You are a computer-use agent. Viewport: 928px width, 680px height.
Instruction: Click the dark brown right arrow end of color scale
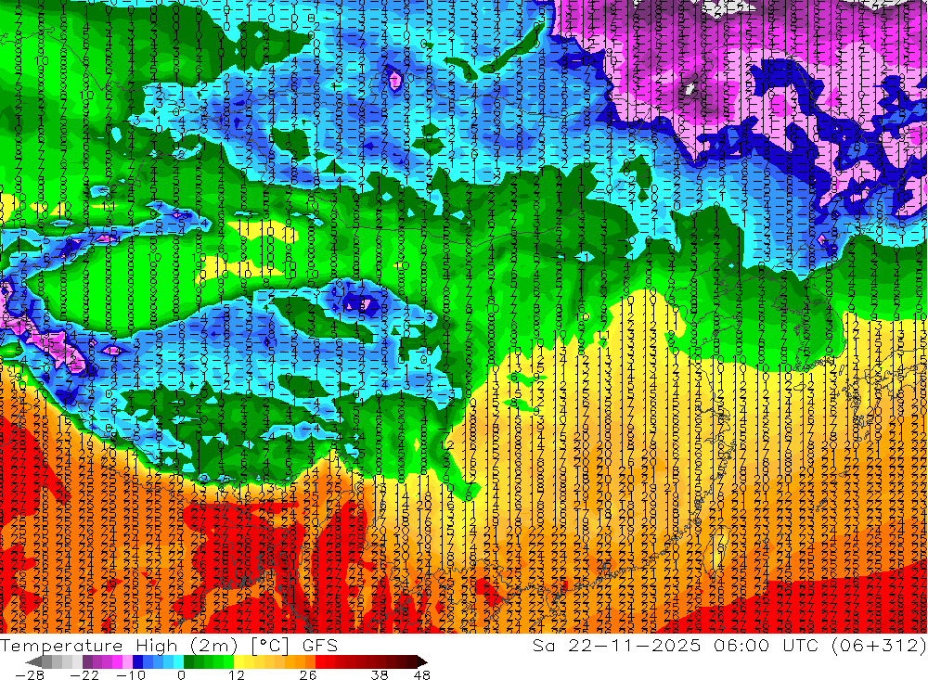tap(420, 661)
